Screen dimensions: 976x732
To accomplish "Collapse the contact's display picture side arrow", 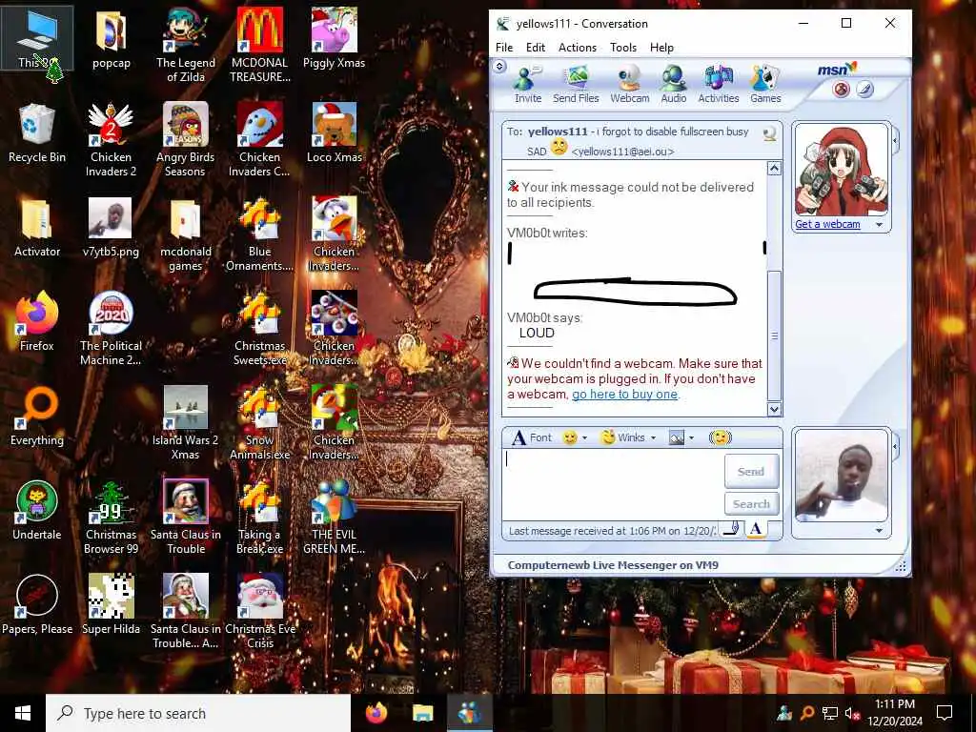I will point(896,141).
